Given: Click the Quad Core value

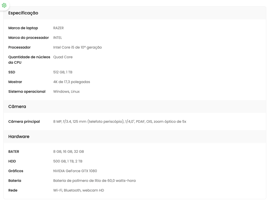Looking at the screenshot, I should pos(63,57).
